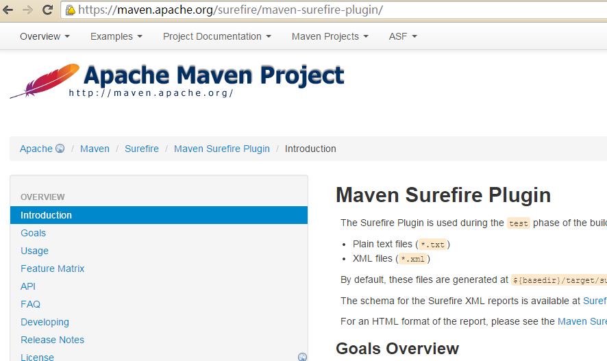
Task: Click the browser back arrow
Action: pyautogui.click(x=8, y=10)
